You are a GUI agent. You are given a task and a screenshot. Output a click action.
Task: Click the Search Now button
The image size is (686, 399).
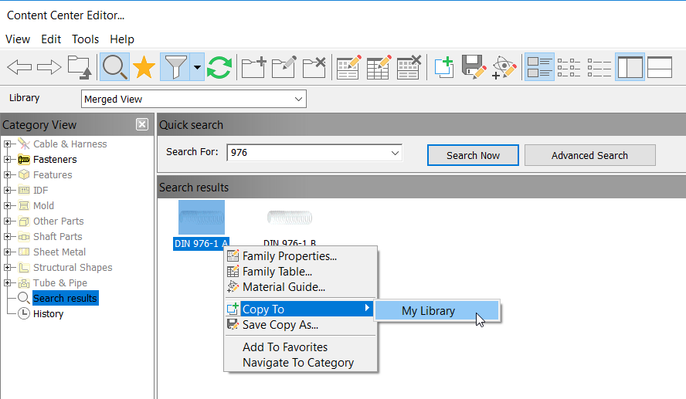(473, 155)
